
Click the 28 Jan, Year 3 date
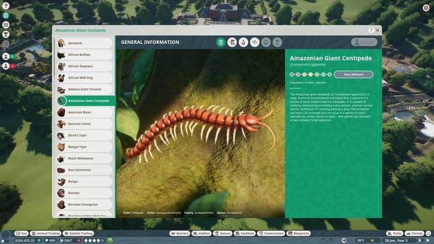click(x=396, y=241)
